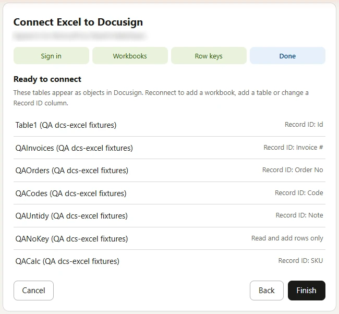Click 'Record ID: Order No' label
339x314 pixels.
click(x=293, y=170)
